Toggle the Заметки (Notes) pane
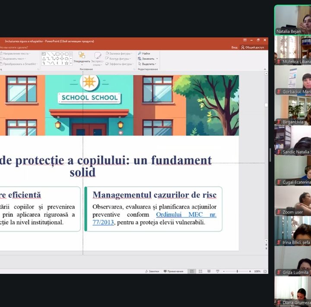Screen dimensions: 311x307 (x=153, y=271)
